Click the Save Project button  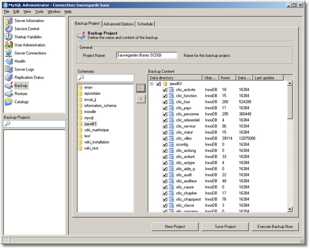[x=225, y=227]
